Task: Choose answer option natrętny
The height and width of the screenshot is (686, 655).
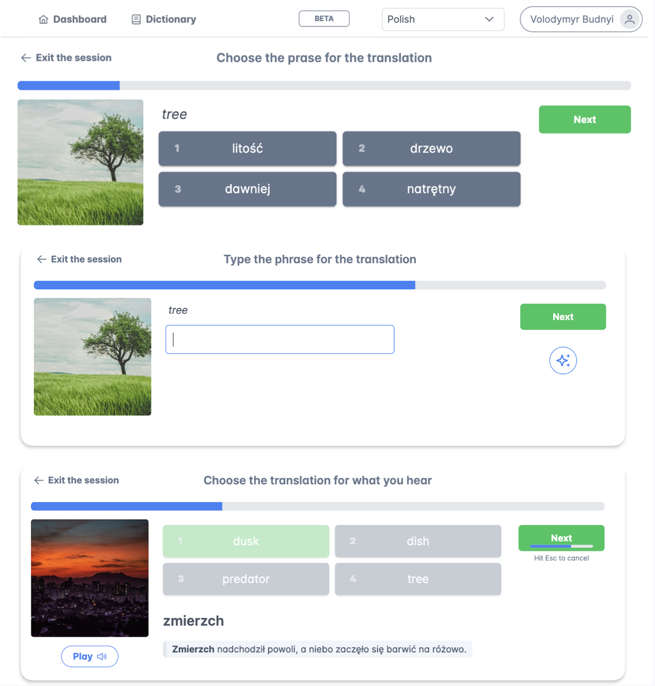Action: pyautogui.click(x=431, y=189)
